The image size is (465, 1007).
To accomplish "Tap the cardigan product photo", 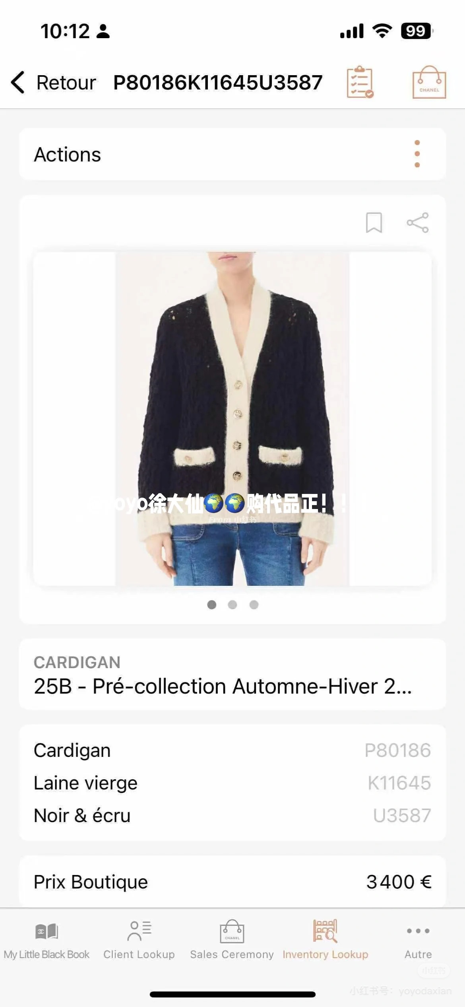I will [232, 418].
